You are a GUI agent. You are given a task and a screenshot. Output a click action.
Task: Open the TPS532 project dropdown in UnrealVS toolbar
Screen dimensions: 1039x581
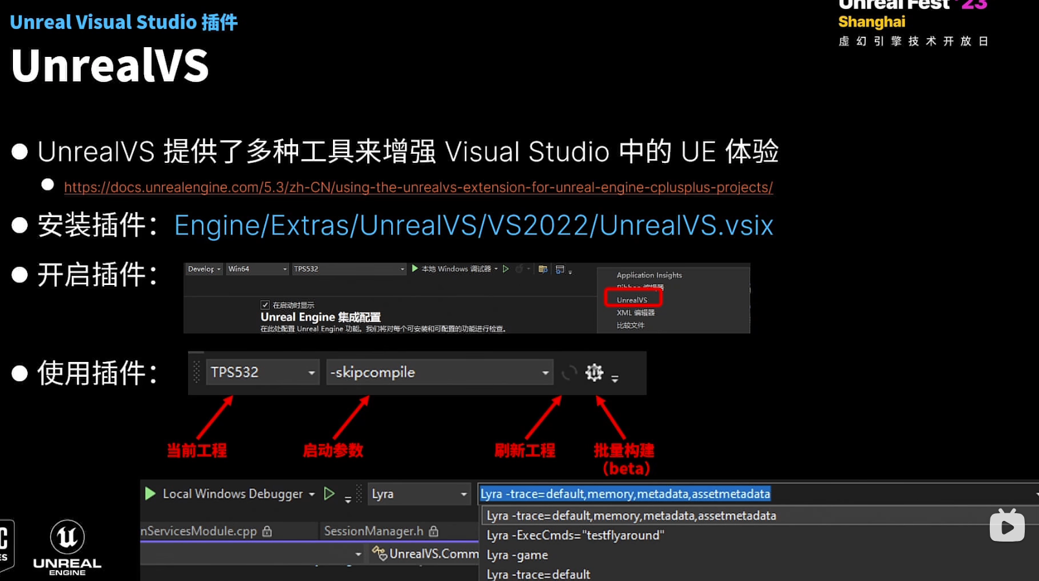(262, 373)
